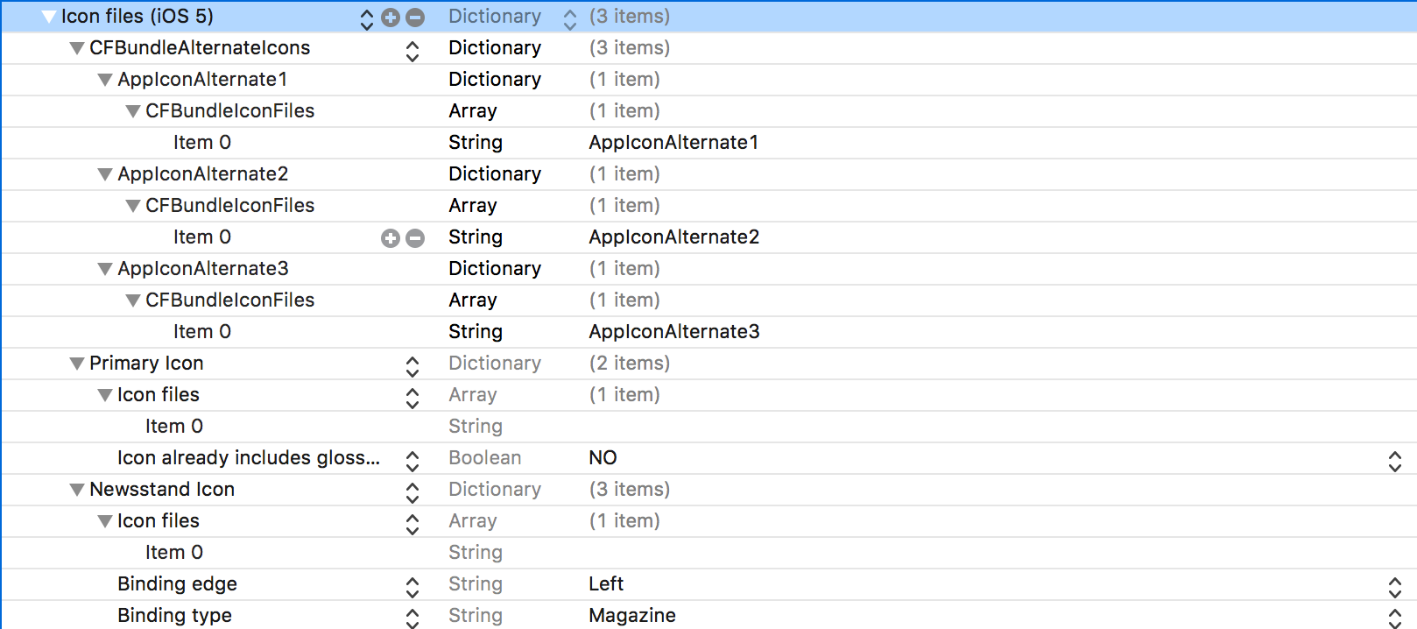Add a sibling row with the plus beside Item 0
Image resolution: width=1417 pixels, height=629 pixels.
391,237
